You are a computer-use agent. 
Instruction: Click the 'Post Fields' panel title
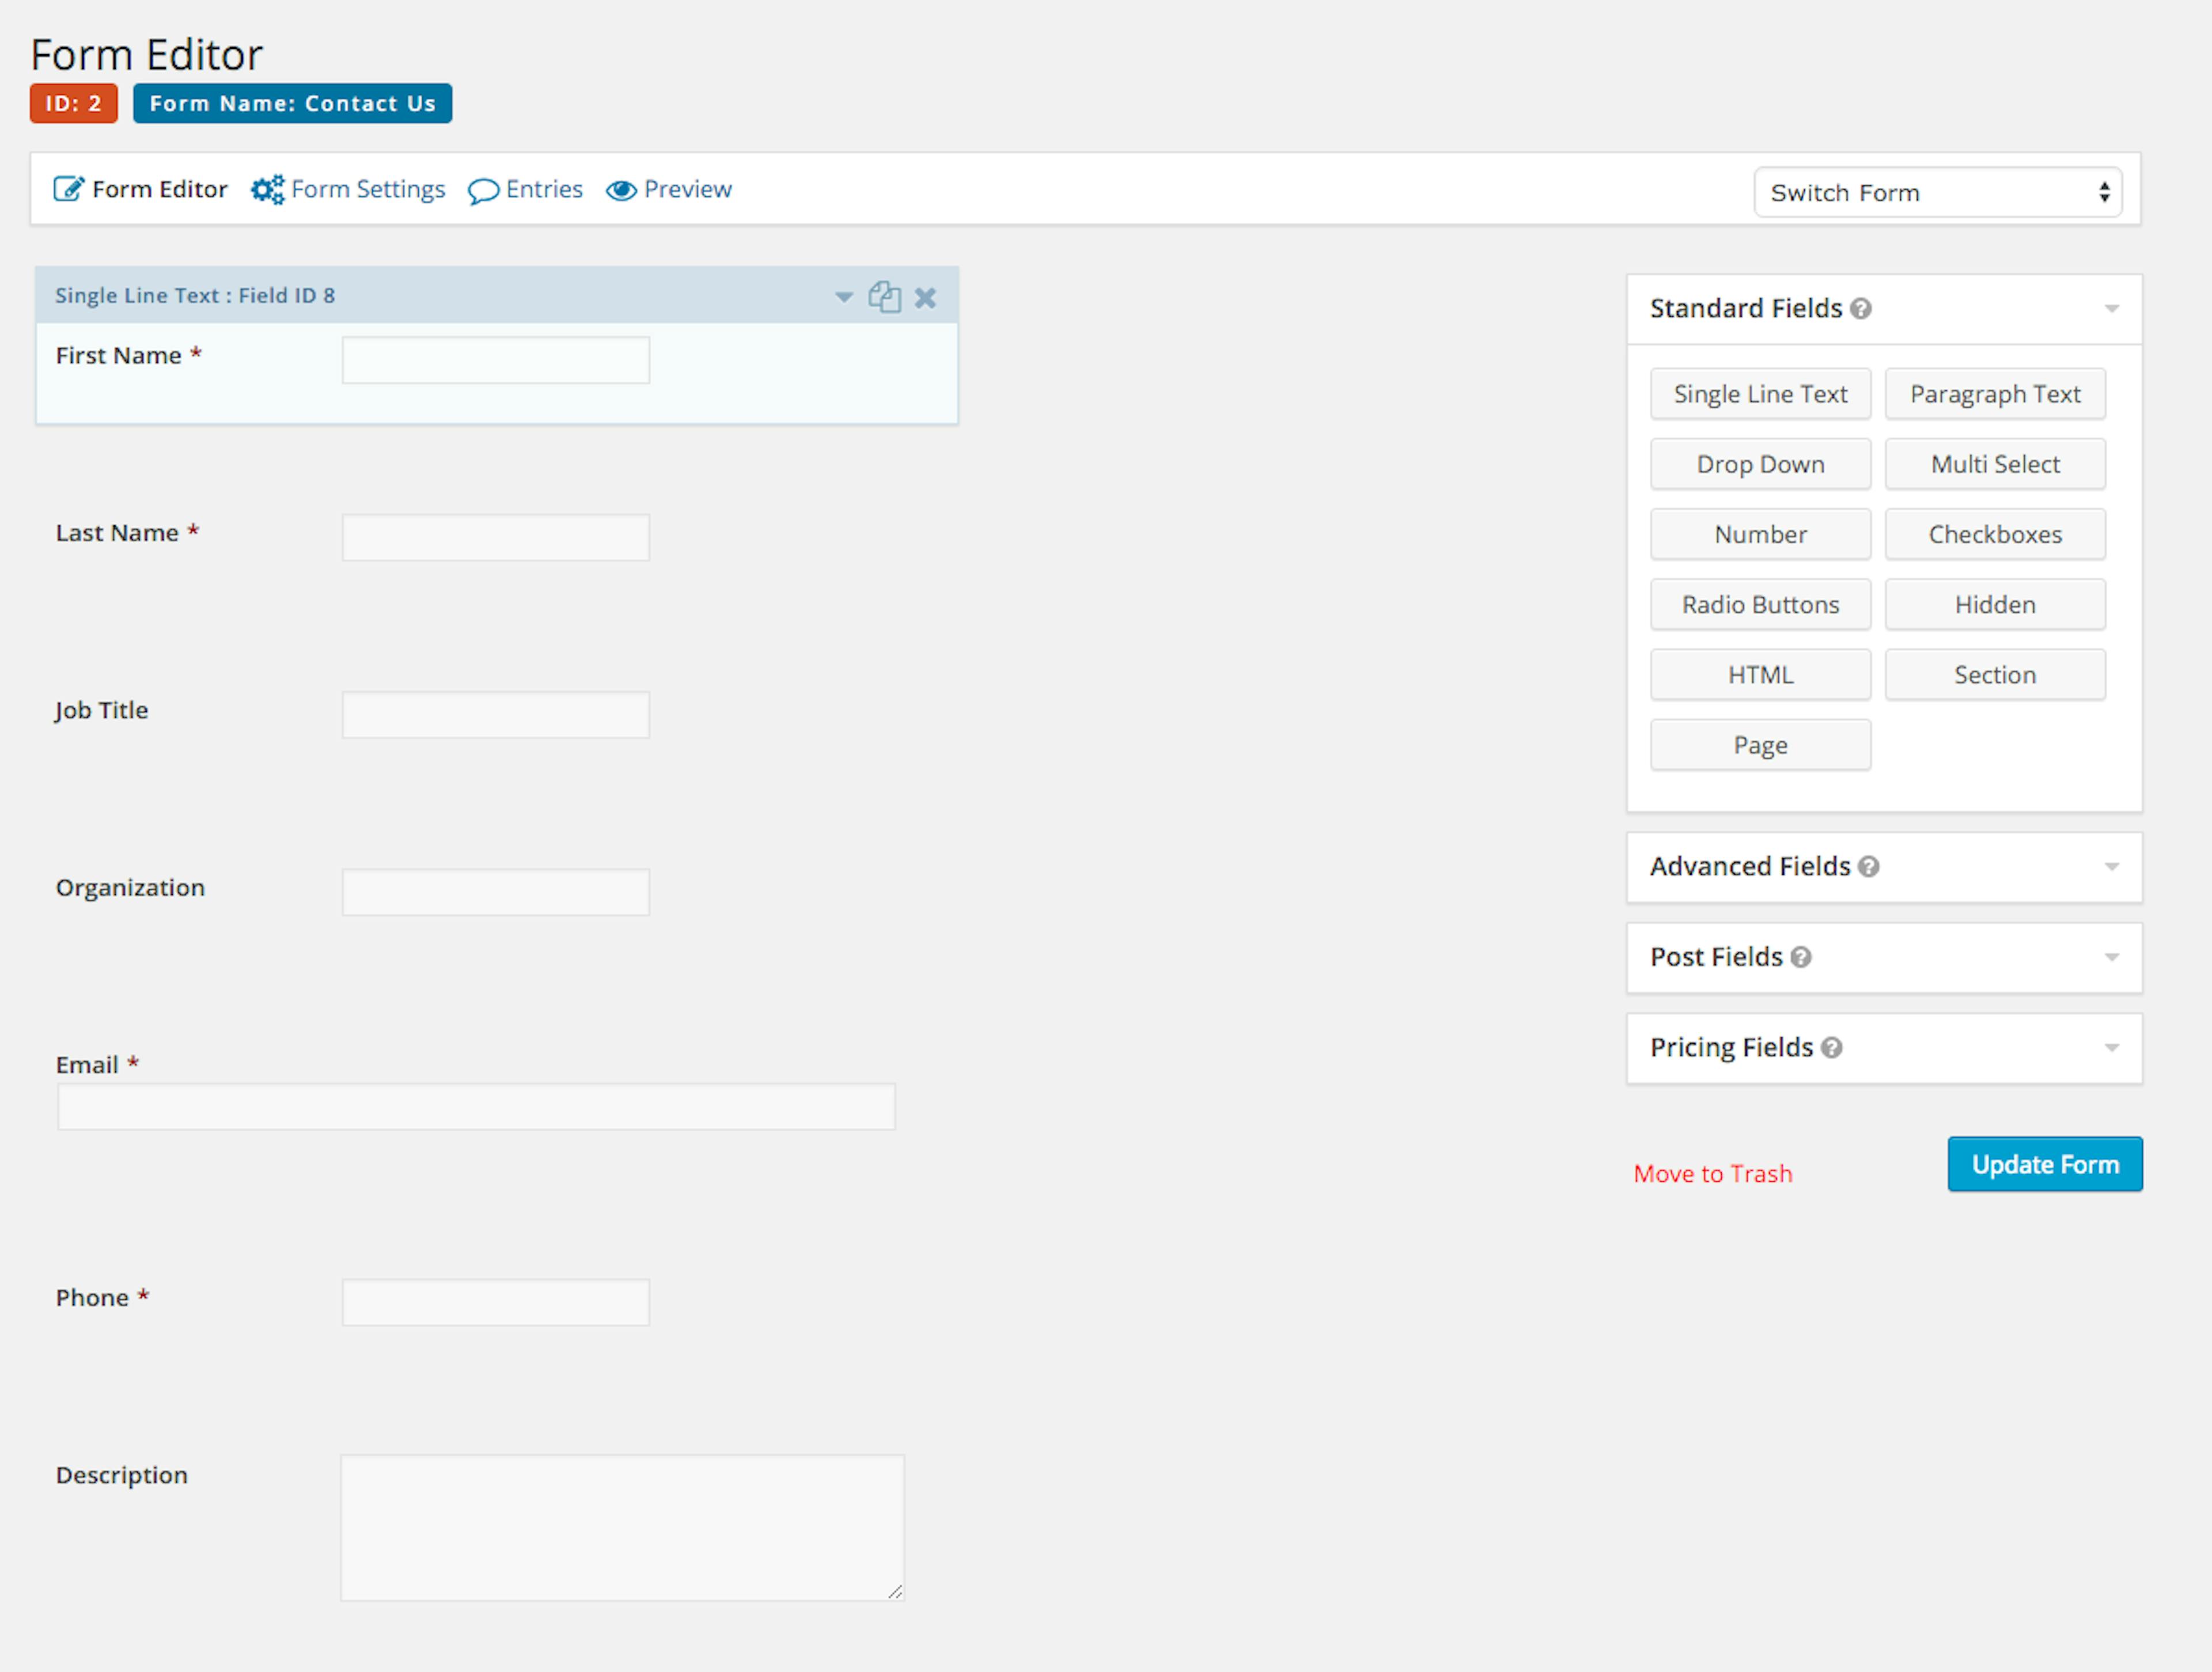(x=1716, y=958)
